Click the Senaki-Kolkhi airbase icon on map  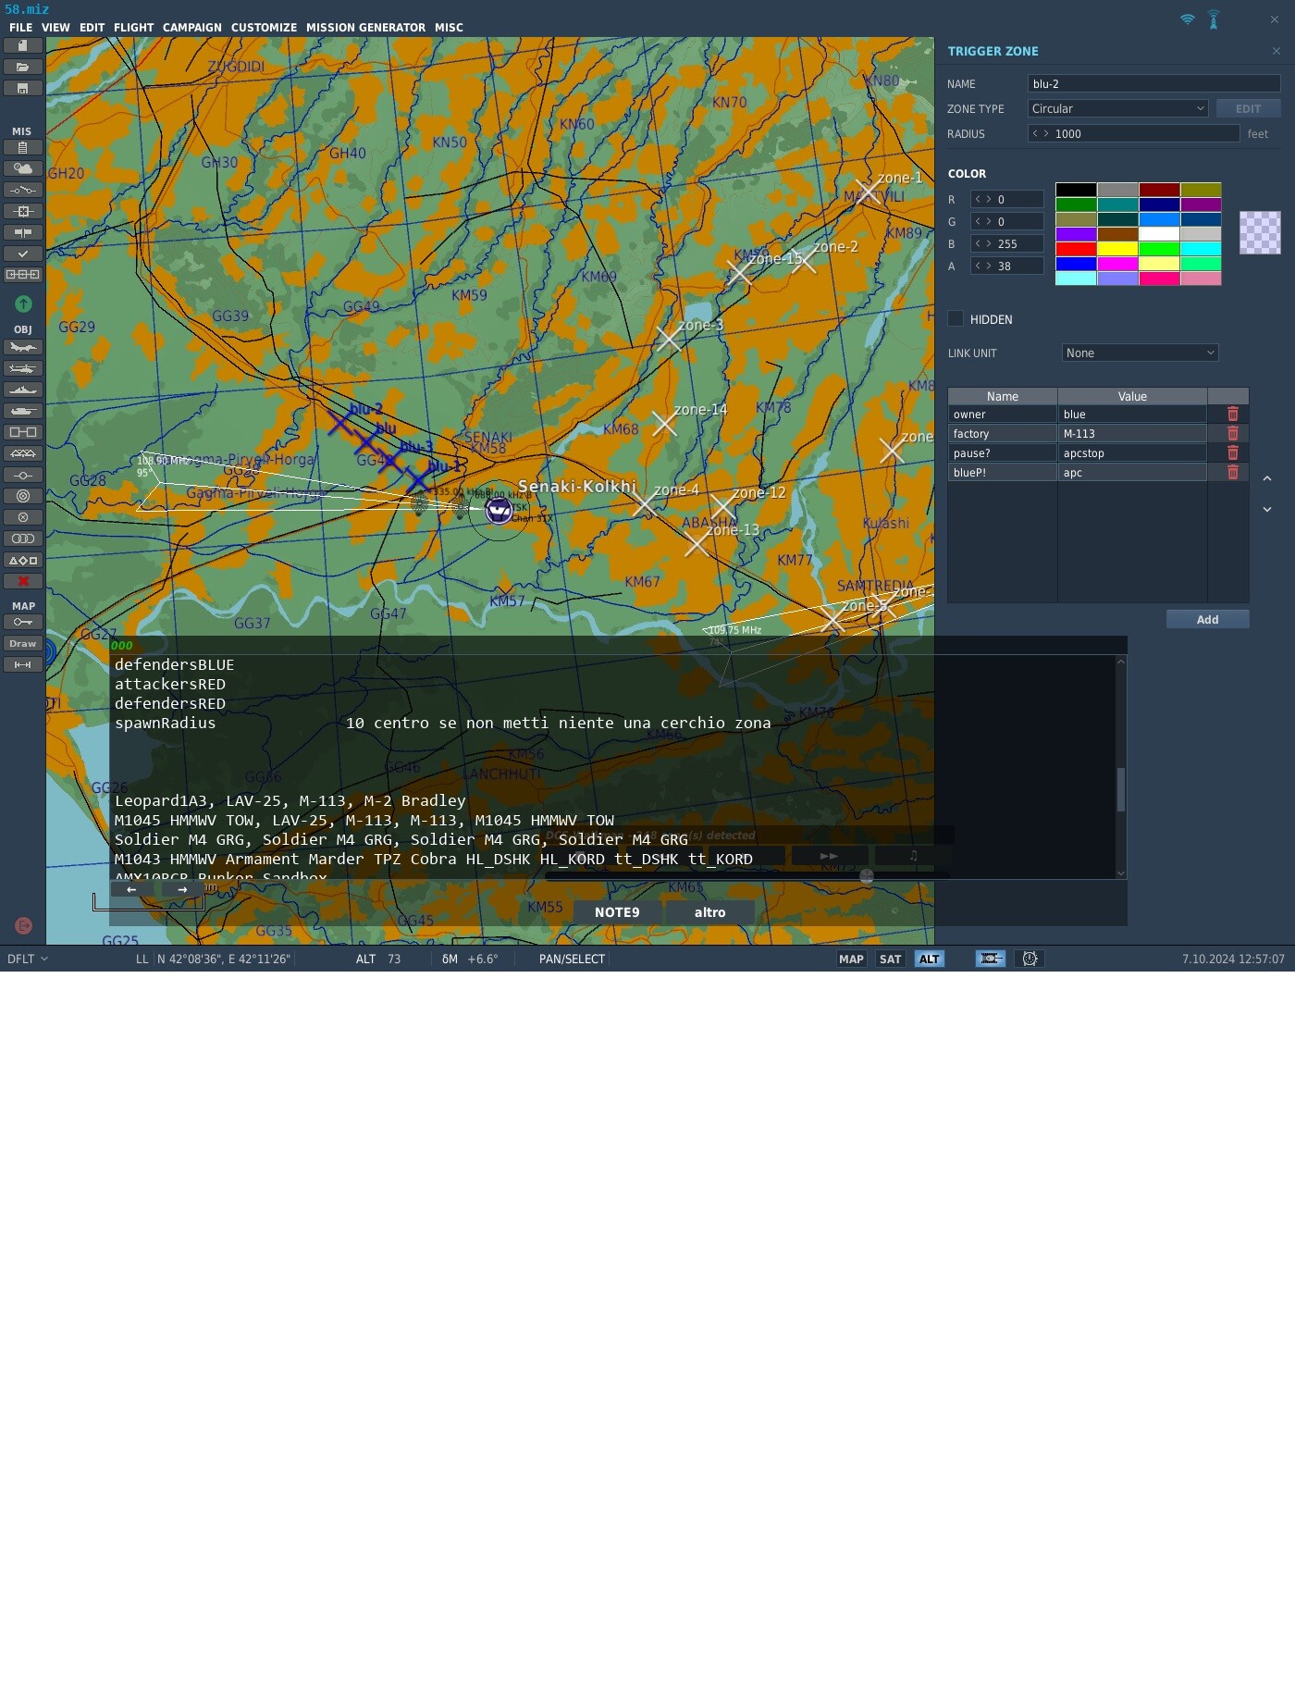tap(499, 509)
